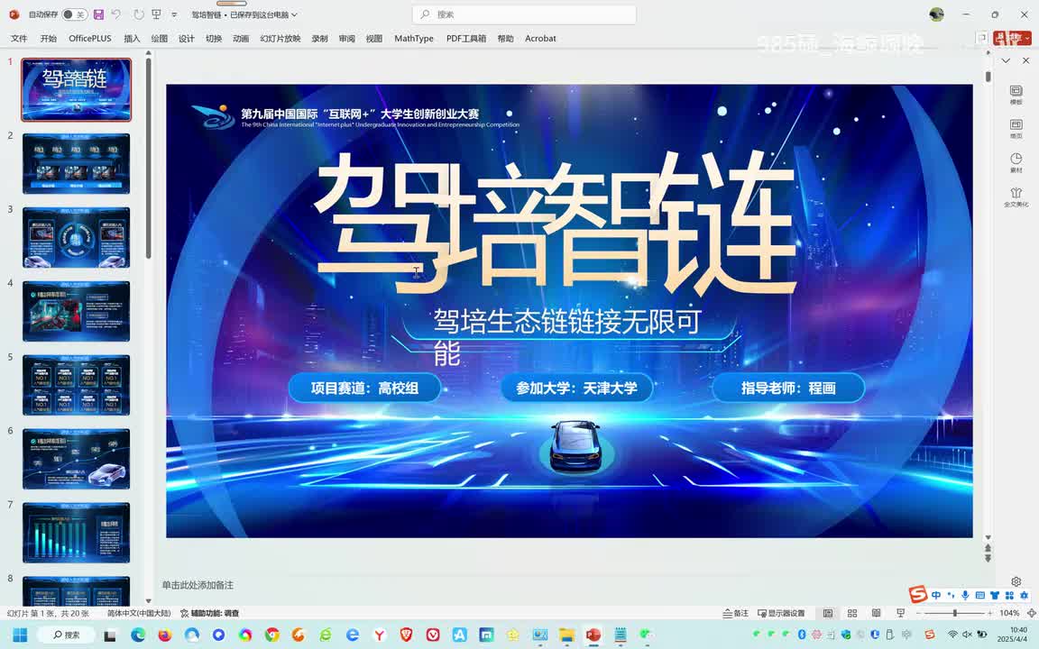Open the 幻灯片放映 tab
Viewport: 1039px width, 649px height.
[x=280, y=39]
